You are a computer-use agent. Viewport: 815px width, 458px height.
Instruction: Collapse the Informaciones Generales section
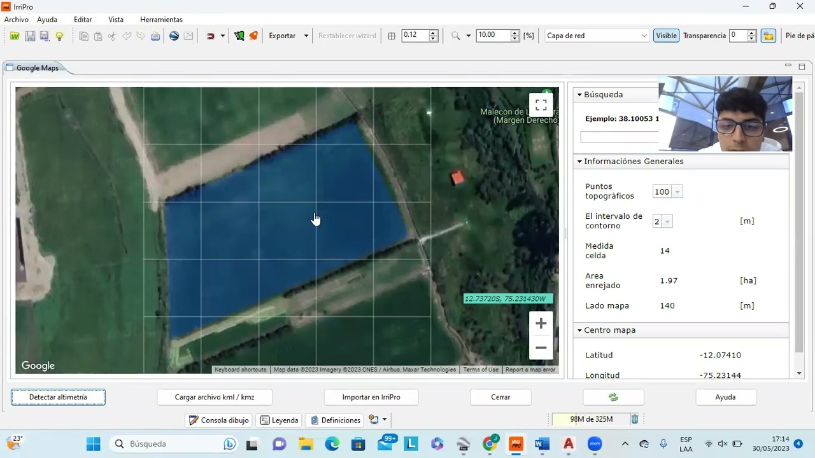coord(580,162)
